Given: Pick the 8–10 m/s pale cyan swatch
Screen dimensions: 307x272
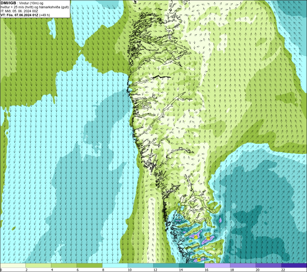Looking at the screenshot, I should pos(115,266).
